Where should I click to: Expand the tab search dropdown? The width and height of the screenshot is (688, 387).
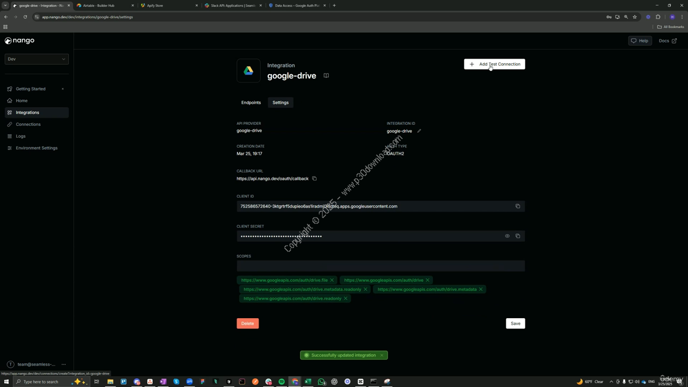pos(5,5)
